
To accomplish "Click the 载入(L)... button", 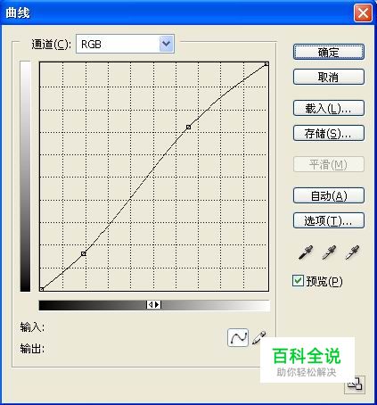I will pos(329,108).
